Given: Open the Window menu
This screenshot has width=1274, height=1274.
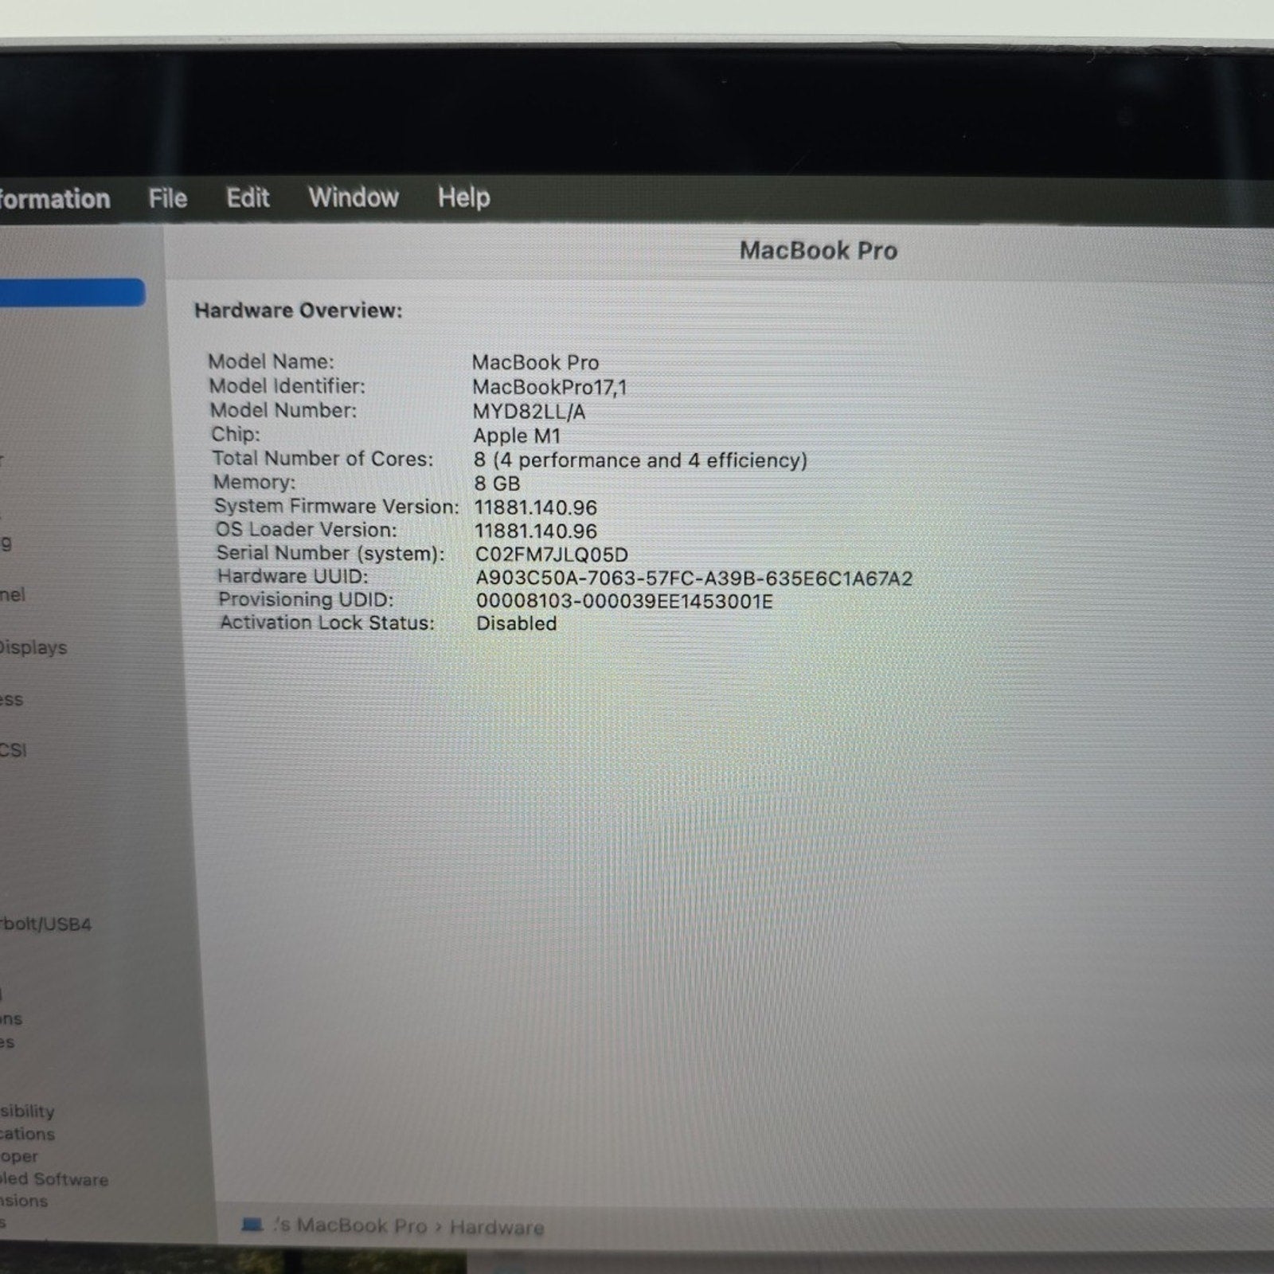Looking at the screenshot, I should point(354,197).
